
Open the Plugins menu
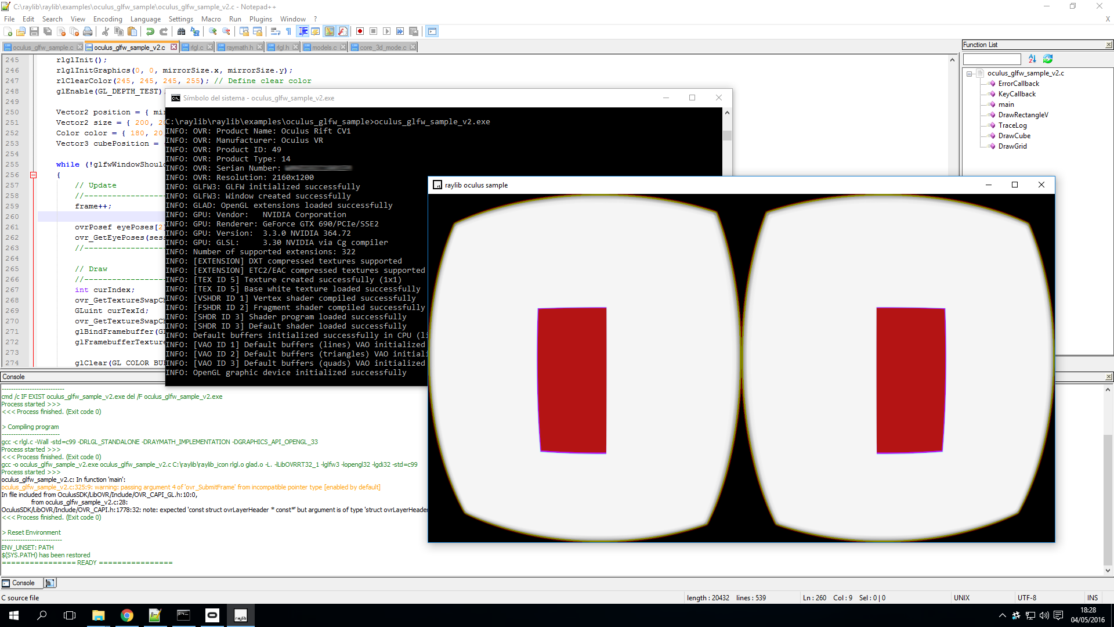click(261, 19)
